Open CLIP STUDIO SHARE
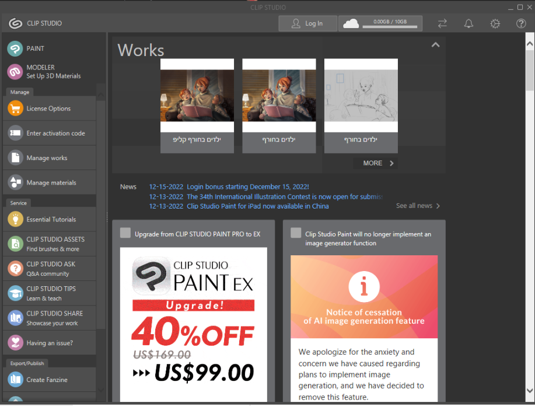 click(50, 318)
